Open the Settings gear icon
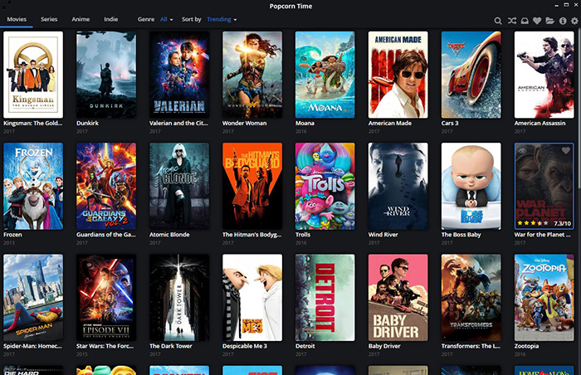The width and height of the screenshot is (581, 375). 574,21
